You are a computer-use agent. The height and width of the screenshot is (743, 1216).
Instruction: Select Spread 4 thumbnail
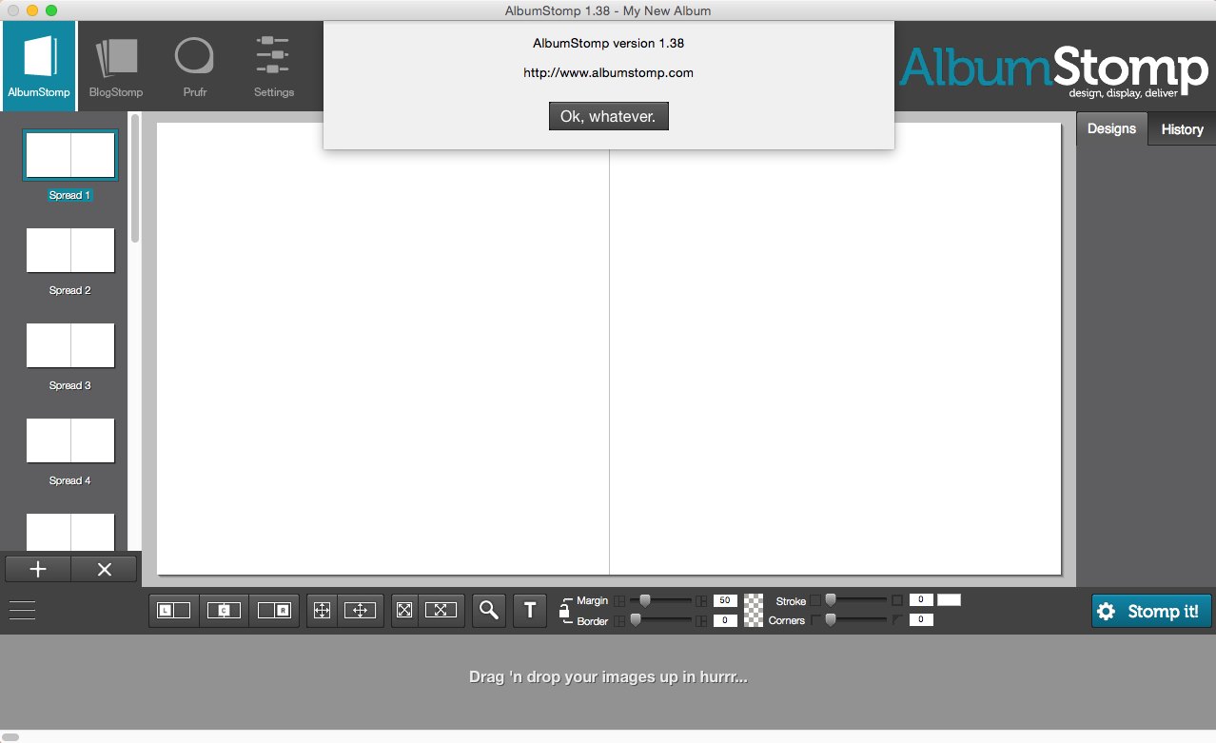[70, 440]
